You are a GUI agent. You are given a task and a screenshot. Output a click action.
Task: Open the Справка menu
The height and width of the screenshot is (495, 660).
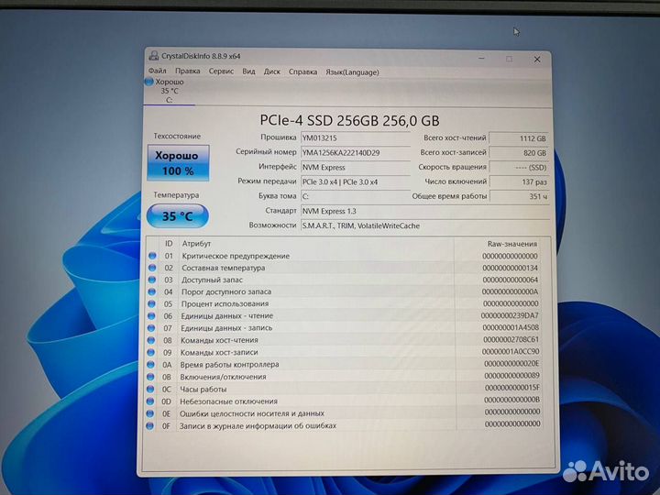[x=303, y=72]
